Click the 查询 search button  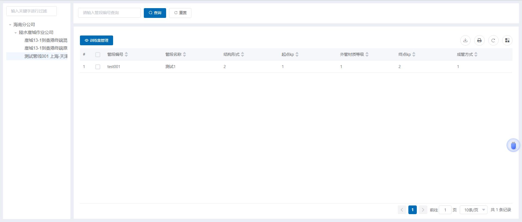tap(155, 13)
